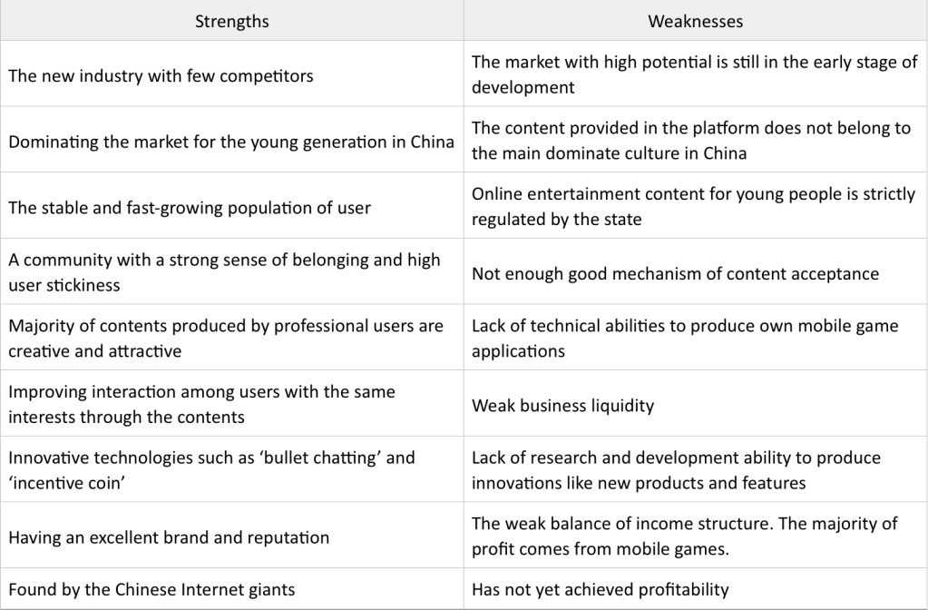Screen dimensions: 928x610
Task: Select the 'new industry with few competitors' cell
Action: click(x=161, y=75)
